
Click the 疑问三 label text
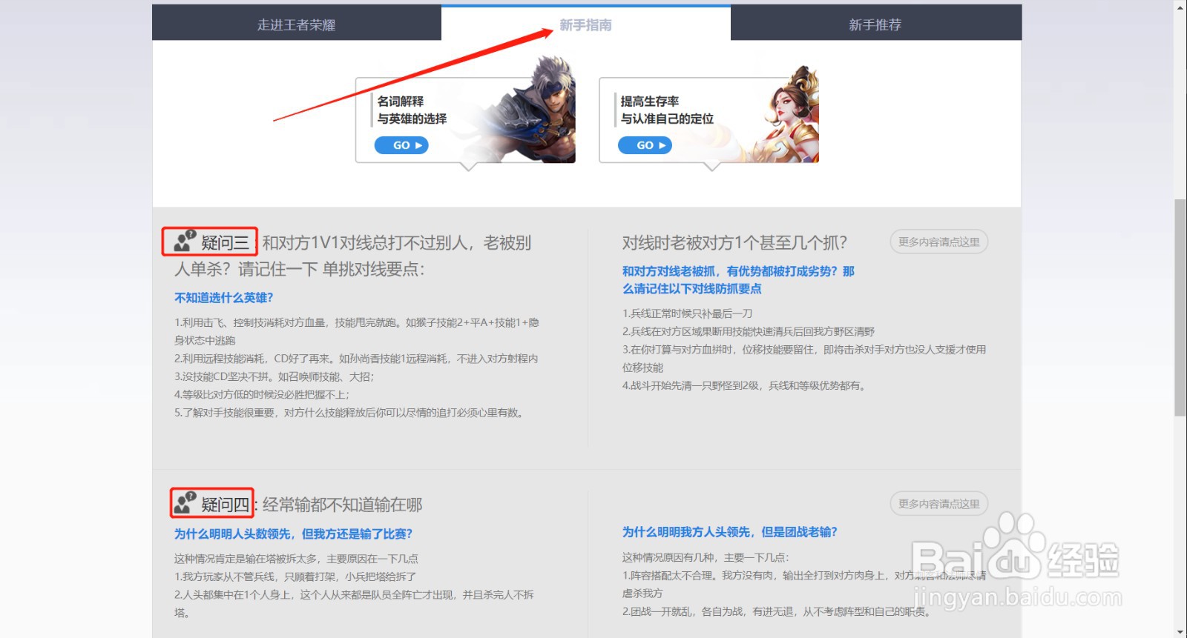pos(225,242)
